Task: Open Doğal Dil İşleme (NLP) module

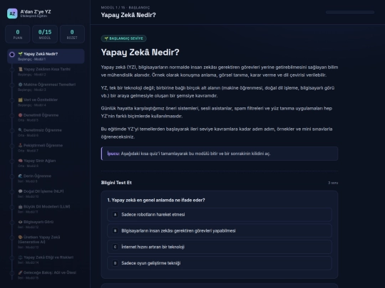Action: coord(46,193)
